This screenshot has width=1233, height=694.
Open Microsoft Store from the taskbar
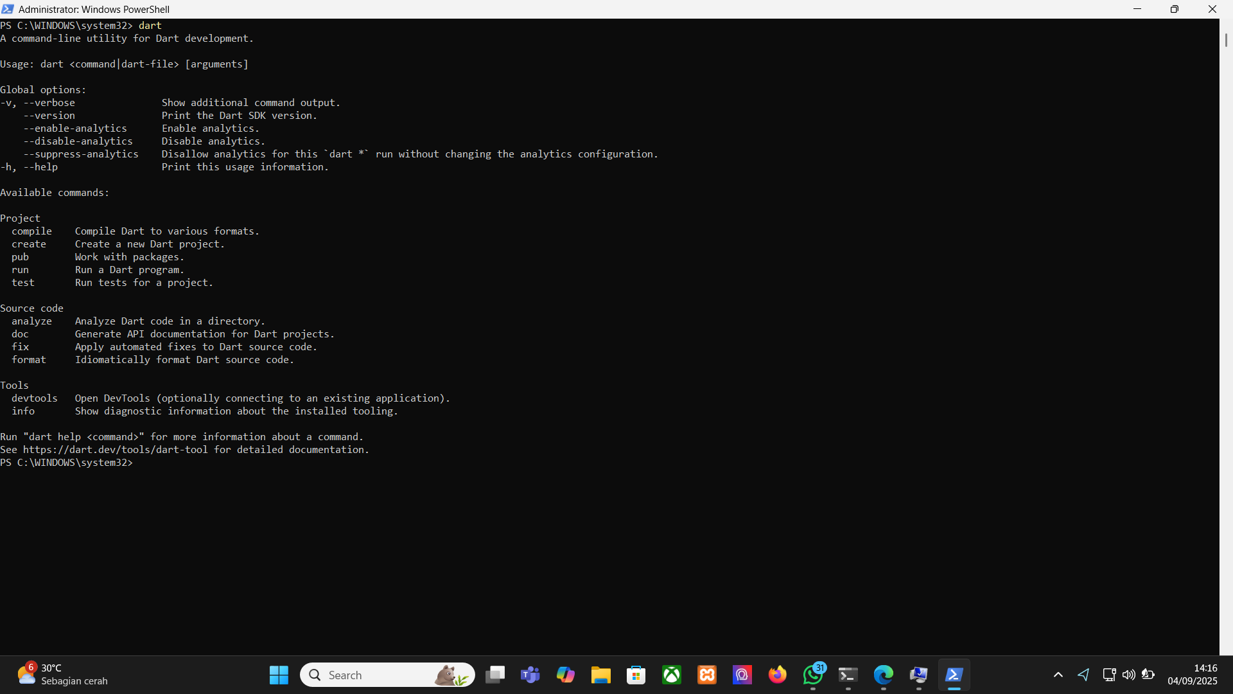click(x=636, y=675)
